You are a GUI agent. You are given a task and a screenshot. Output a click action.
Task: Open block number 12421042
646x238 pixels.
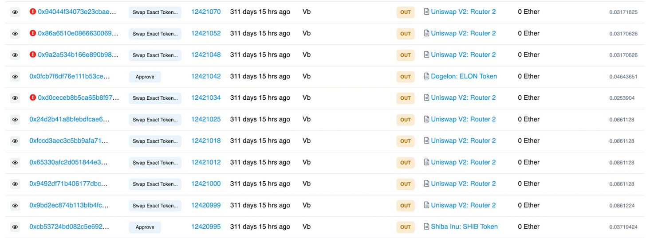(x=206, y=76)
